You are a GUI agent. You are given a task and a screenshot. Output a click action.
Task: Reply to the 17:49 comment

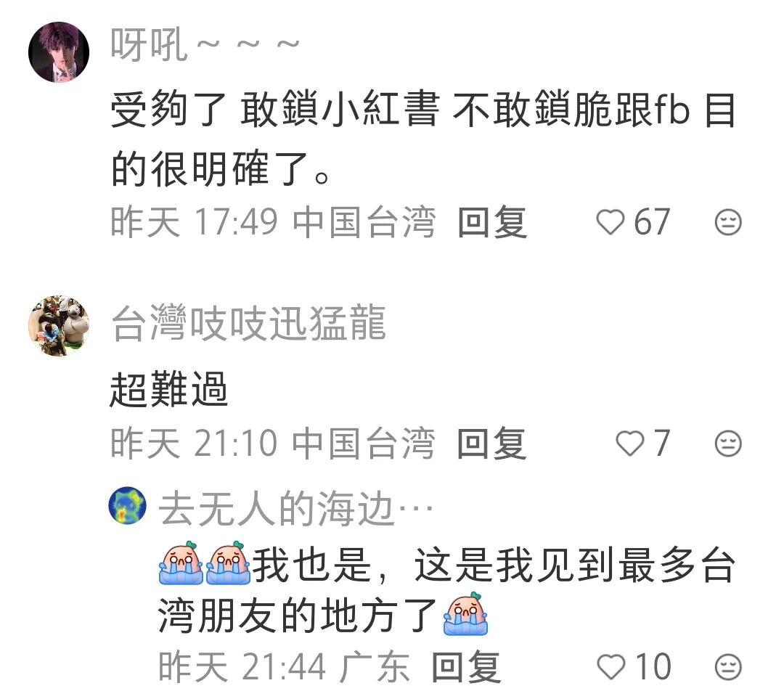(x=492, y=222)
